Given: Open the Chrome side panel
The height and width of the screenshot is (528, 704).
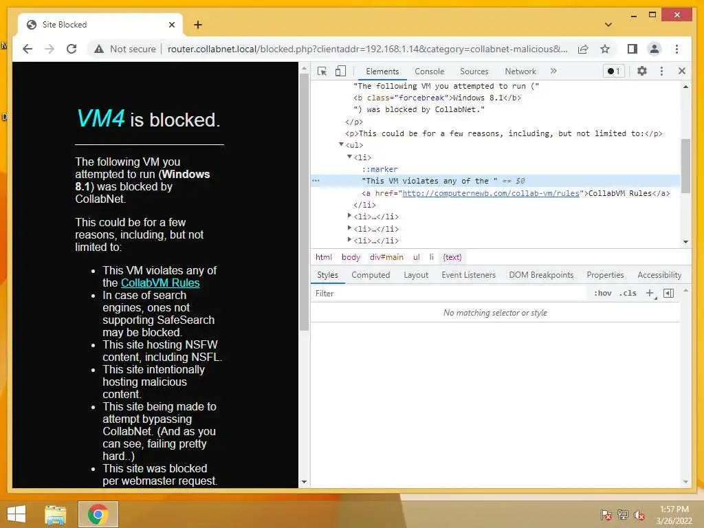Looking at the screenshot, I should (x=632, y=49).
